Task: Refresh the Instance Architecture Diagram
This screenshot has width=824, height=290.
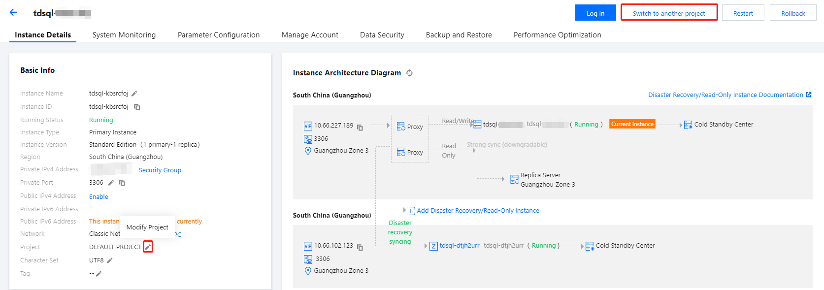Action: (x=409, y=73)
